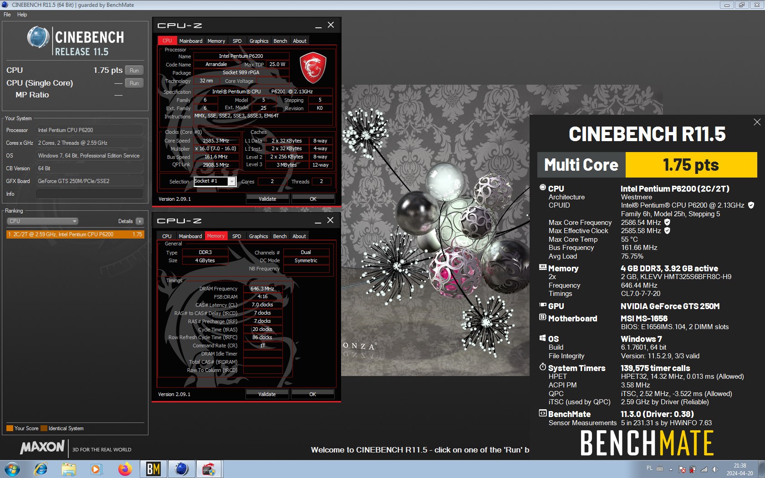The width and height of the screenshot is (765, 478).
Task: Click Validate in the lower CPU-Z window
Action: pyautogui.click(x=267, y=394)
